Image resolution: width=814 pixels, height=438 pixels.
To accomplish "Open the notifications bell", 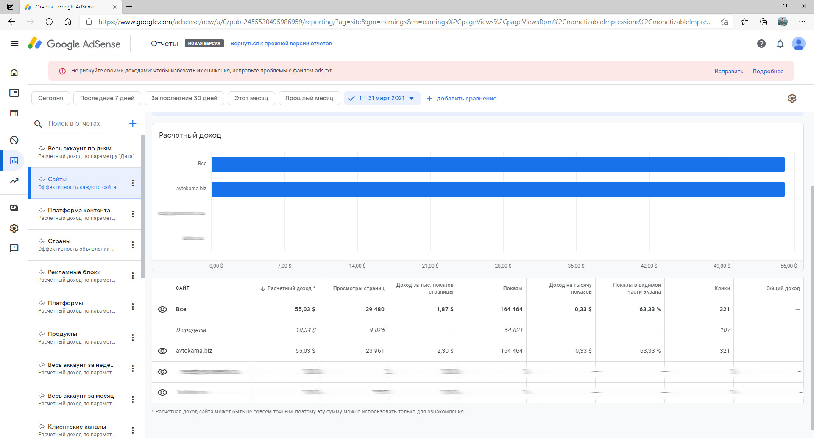I will tap(780, 44).
